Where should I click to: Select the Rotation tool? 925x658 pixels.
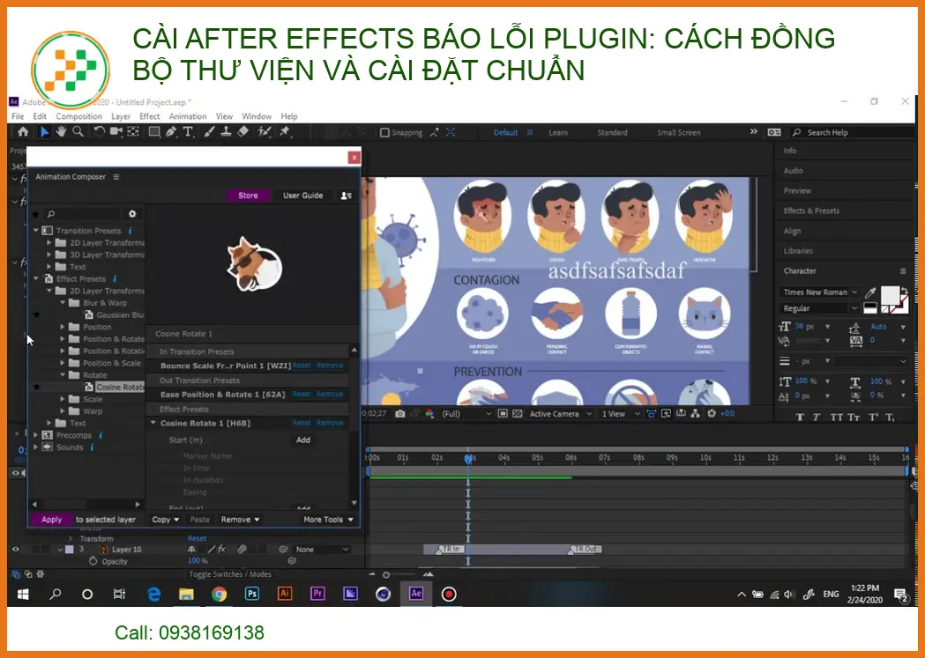[x=99, y=132]
